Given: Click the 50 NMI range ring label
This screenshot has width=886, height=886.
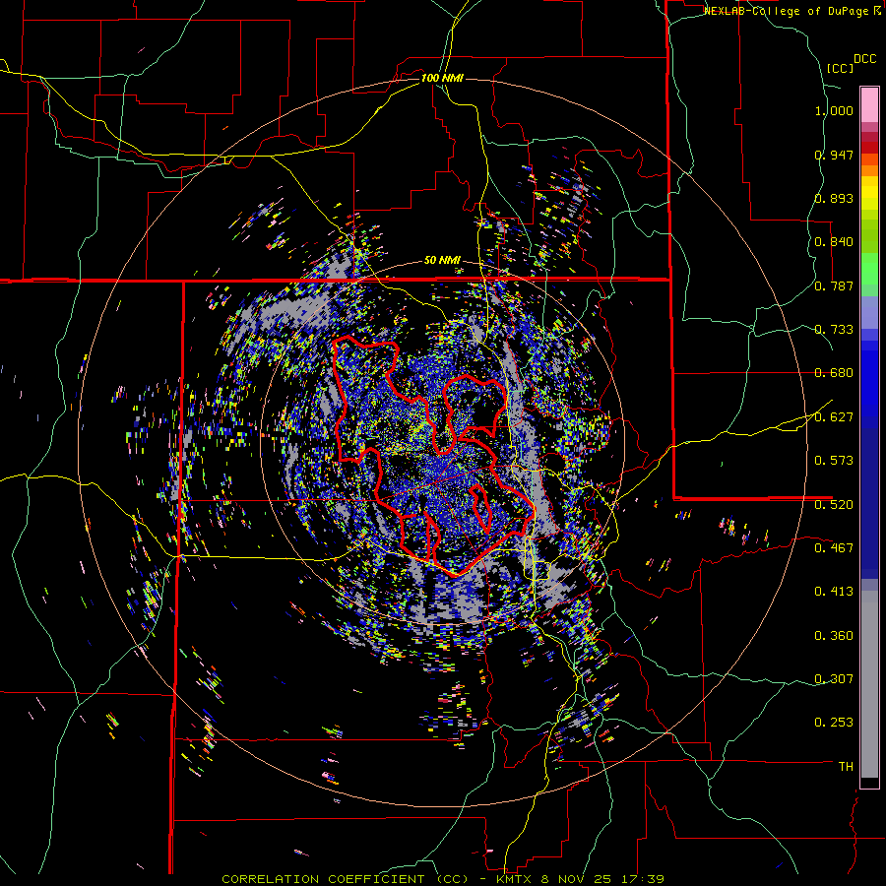Looking at the screenshot, I should [442, 261].
